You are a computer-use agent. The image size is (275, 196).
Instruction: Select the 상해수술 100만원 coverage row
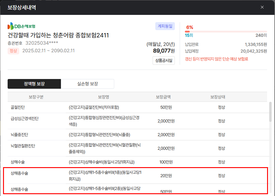pyautogui.click(x=137, y=162)
